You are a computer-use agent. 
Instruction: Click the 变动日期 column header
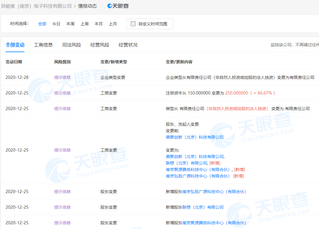[14, 62]
